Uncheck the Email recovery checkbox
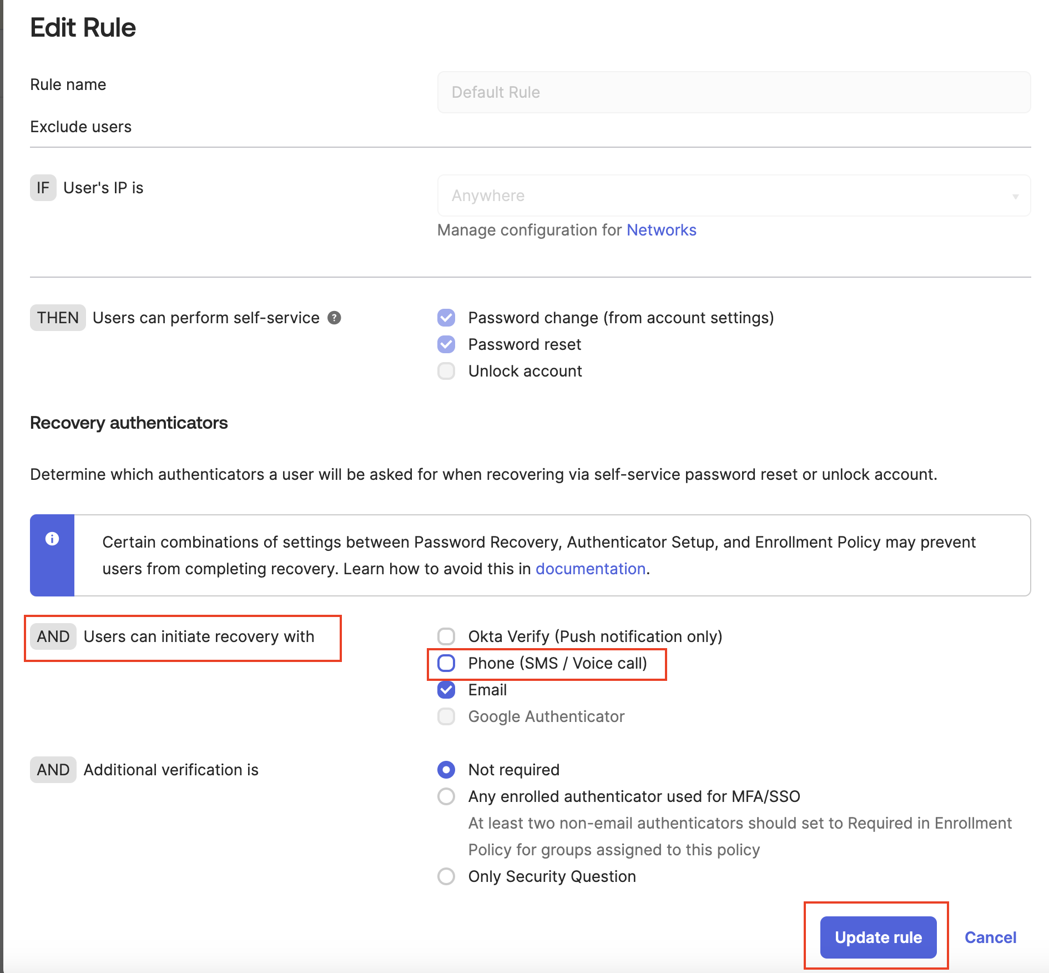Viewport: 1049px width, 973px height. coord(446,690)
